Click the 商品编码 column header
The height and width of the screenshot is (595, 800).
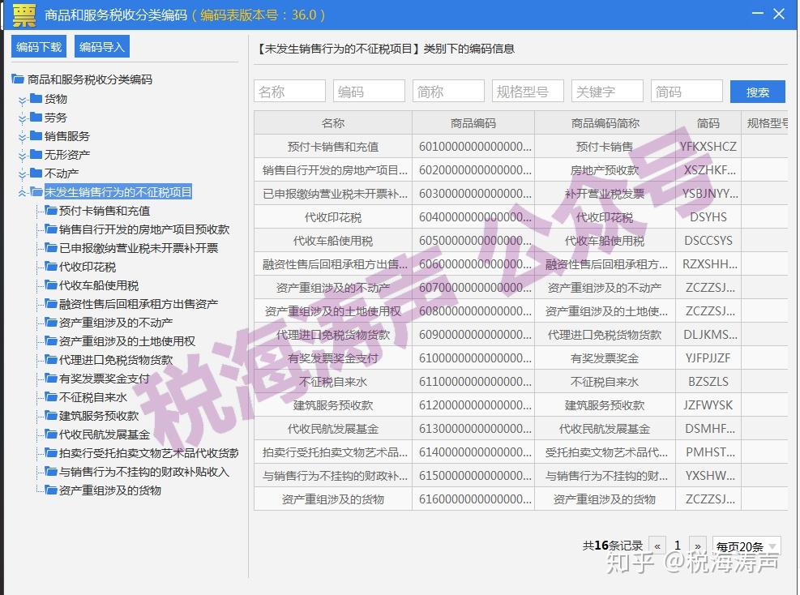coord(473,123)
